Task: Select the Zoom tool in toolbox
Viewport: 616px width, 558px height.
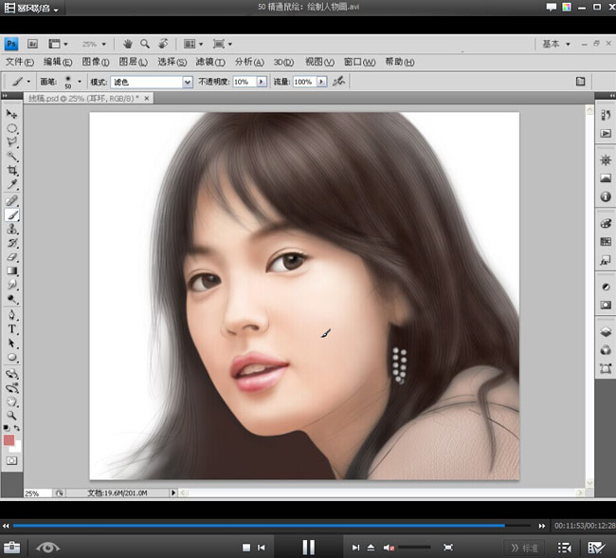Action: [x=11, y=416]
